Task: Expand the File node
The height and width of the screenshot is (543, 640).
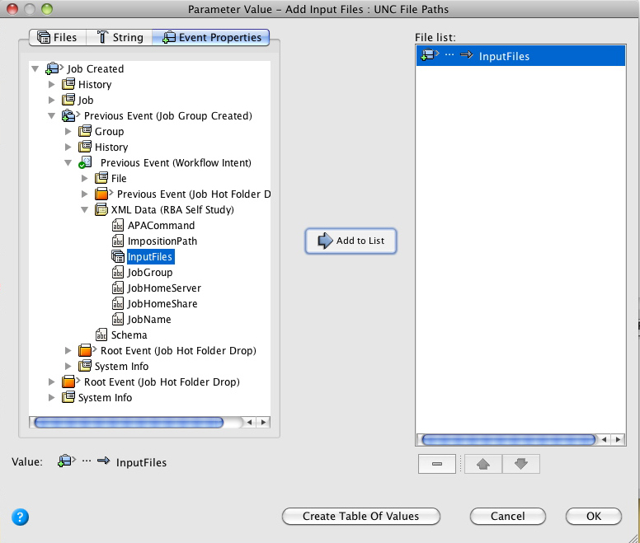Action: (x=85, y=178)
